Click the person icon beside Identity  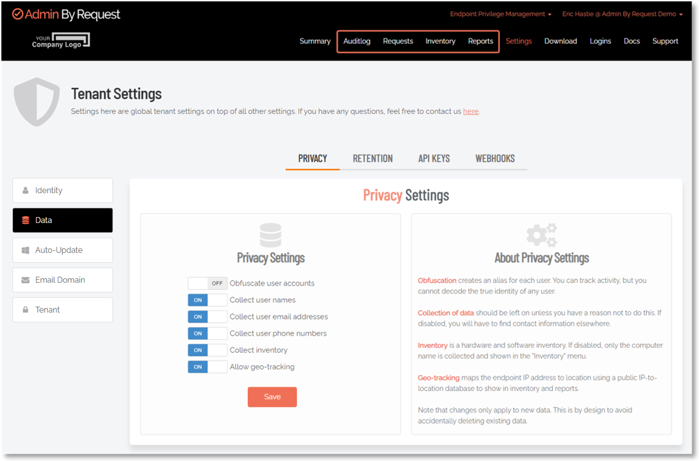pos(25,191)
